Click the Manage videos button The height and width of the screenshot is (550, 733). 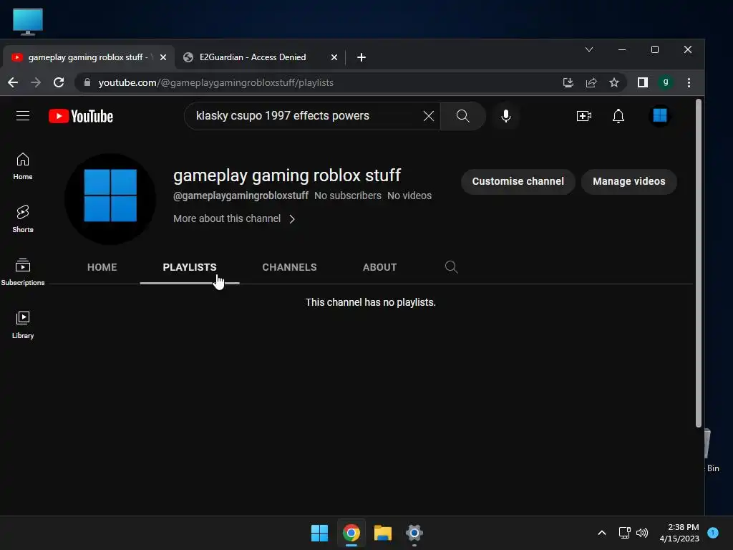628,181
